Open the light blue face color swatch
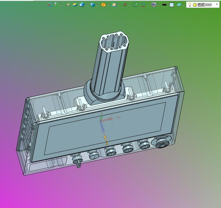The height and width of the screenshot is (208, 221). pos(172,5)
